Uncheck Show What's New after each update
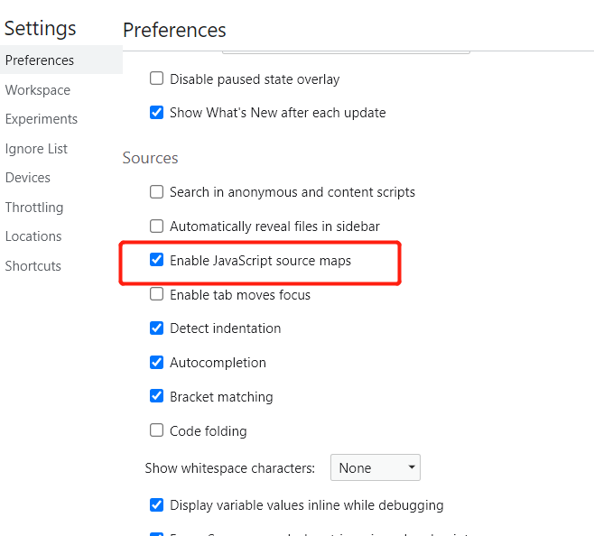The width and height of the screenshot is (594, 536). coord(157,113)
